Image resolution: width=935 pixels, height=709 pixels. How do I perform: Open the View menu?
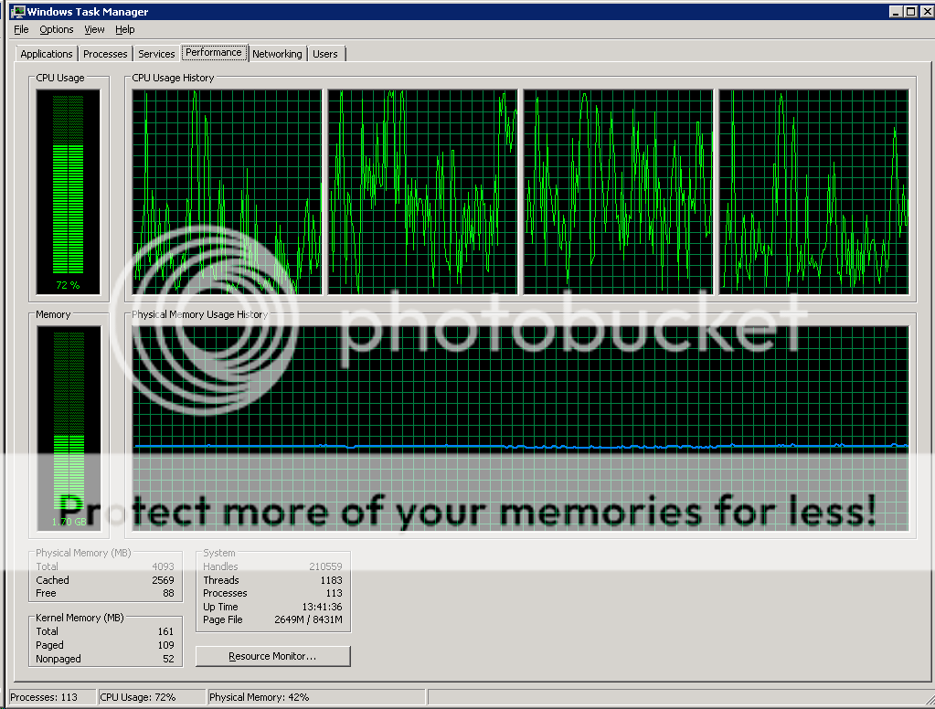coord(94,30)
